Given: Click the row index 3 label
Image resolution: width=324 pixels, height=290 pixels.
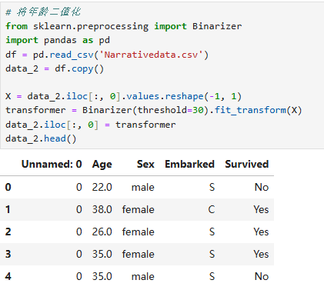Looking at the screenshot, I should click(x=8, y=254).
